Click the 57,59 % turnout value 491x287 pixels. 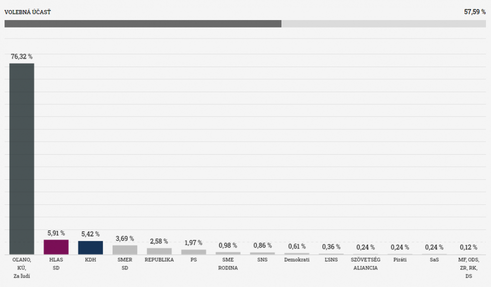[475, 12]
